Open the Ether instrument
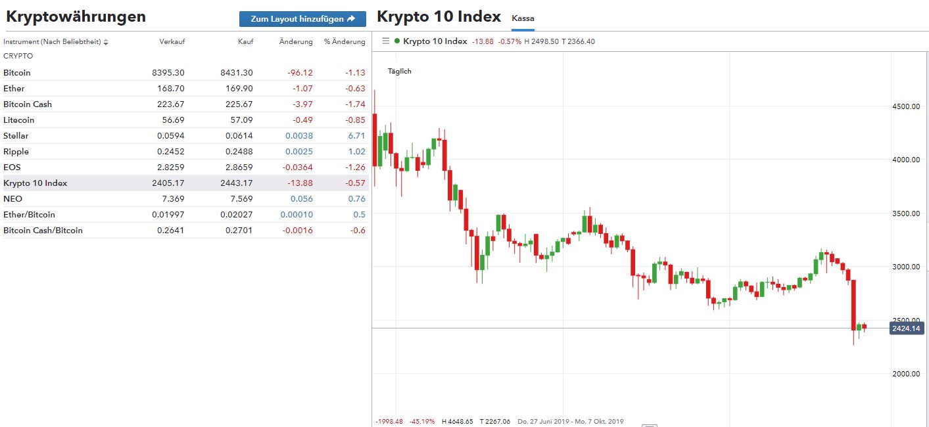929x427 pixels. [14, 89]
